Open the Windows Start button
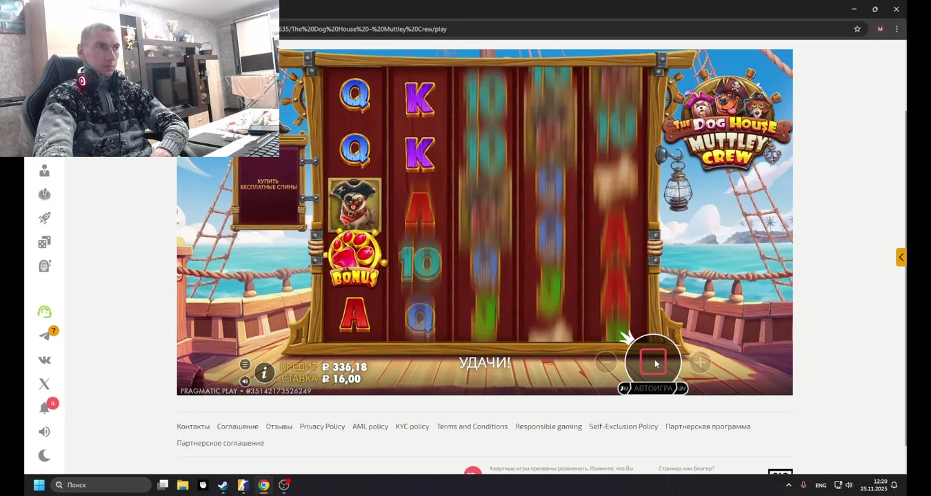The image size is (931, 496). pyautogui.click(x=39, y=485)
